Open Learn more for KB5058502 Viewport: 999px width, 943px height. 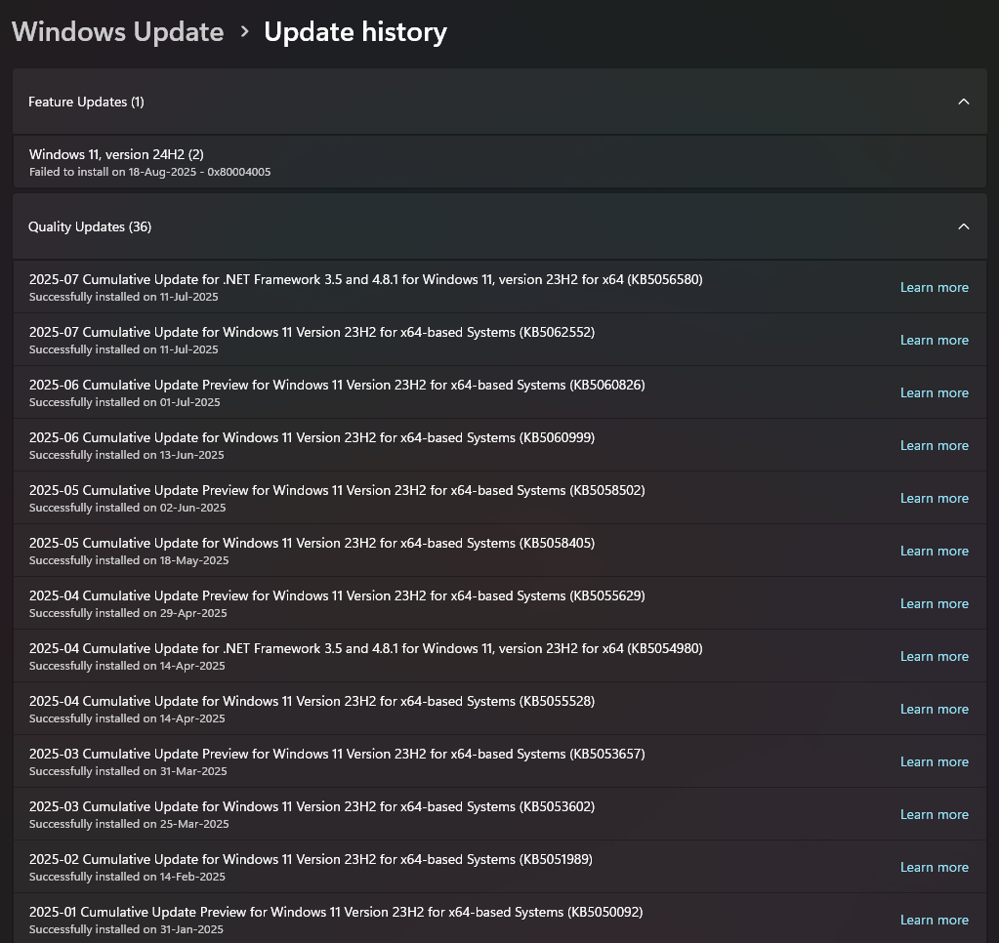(934, 498)
